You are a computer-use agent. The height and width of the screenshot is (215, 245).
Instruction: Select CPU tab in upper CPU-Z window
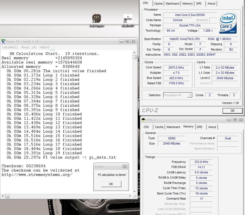click(x=145, y=3)
